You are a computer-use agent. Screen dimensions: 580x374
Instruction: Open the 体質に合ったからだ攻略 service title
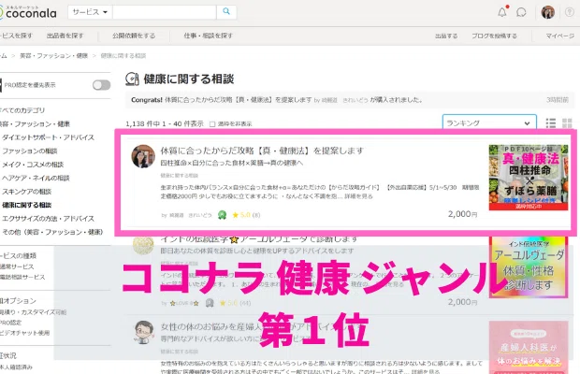click(x=262, y=151)
